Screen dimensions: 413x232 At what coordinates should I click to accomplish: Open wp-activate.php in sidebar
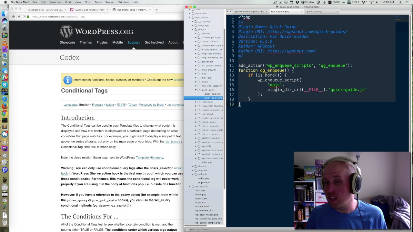pyautogui.click(x=204, y=211)
